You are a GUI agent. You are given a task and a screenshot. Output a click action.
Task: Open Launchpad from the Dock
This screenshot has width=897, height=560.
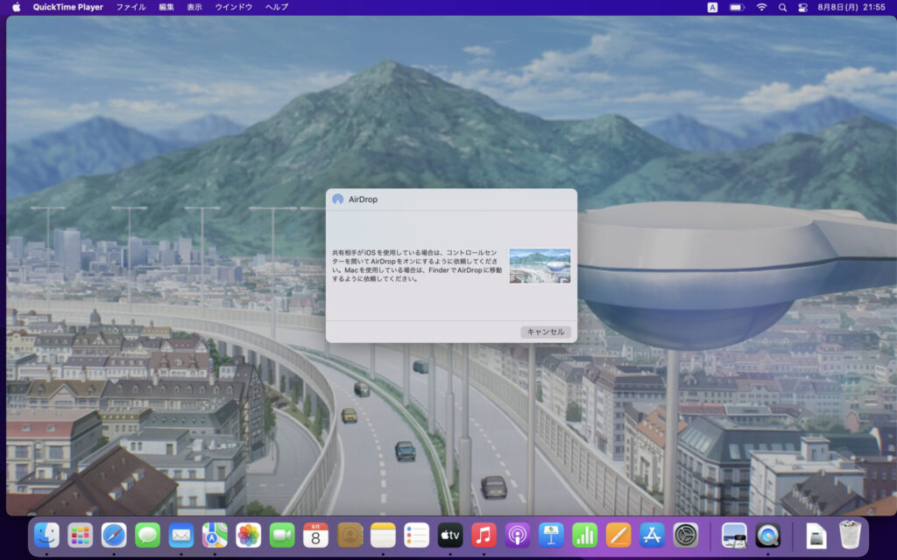coord(80,535)
